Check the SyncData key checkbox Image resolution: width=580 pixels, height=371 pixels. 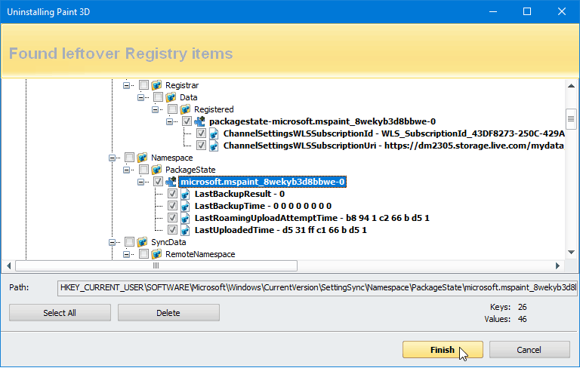(x=129, y=242)
